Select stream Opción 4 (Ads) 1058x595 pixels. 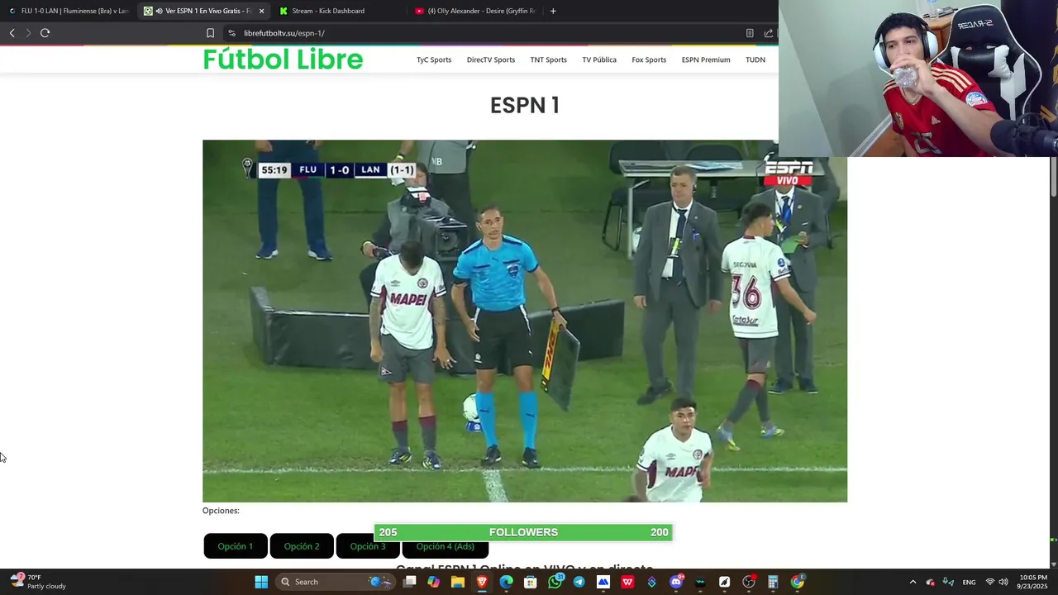click(x=445, y=546)
